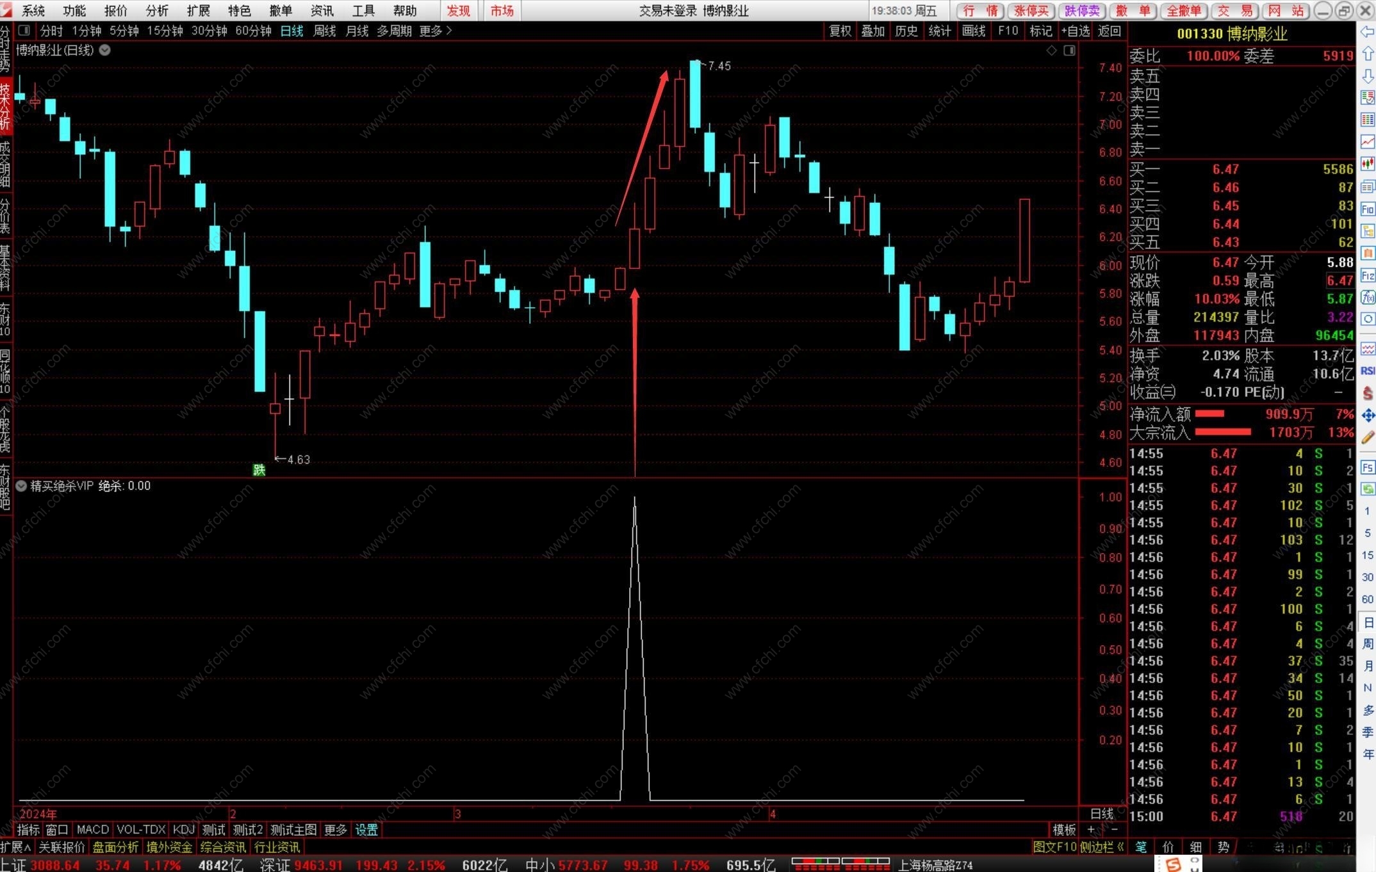Toggle the side panel icon at chart top-right

pos(1069,51)
